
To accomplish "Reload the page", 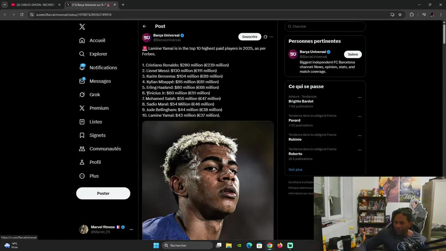I will point(22,15).
